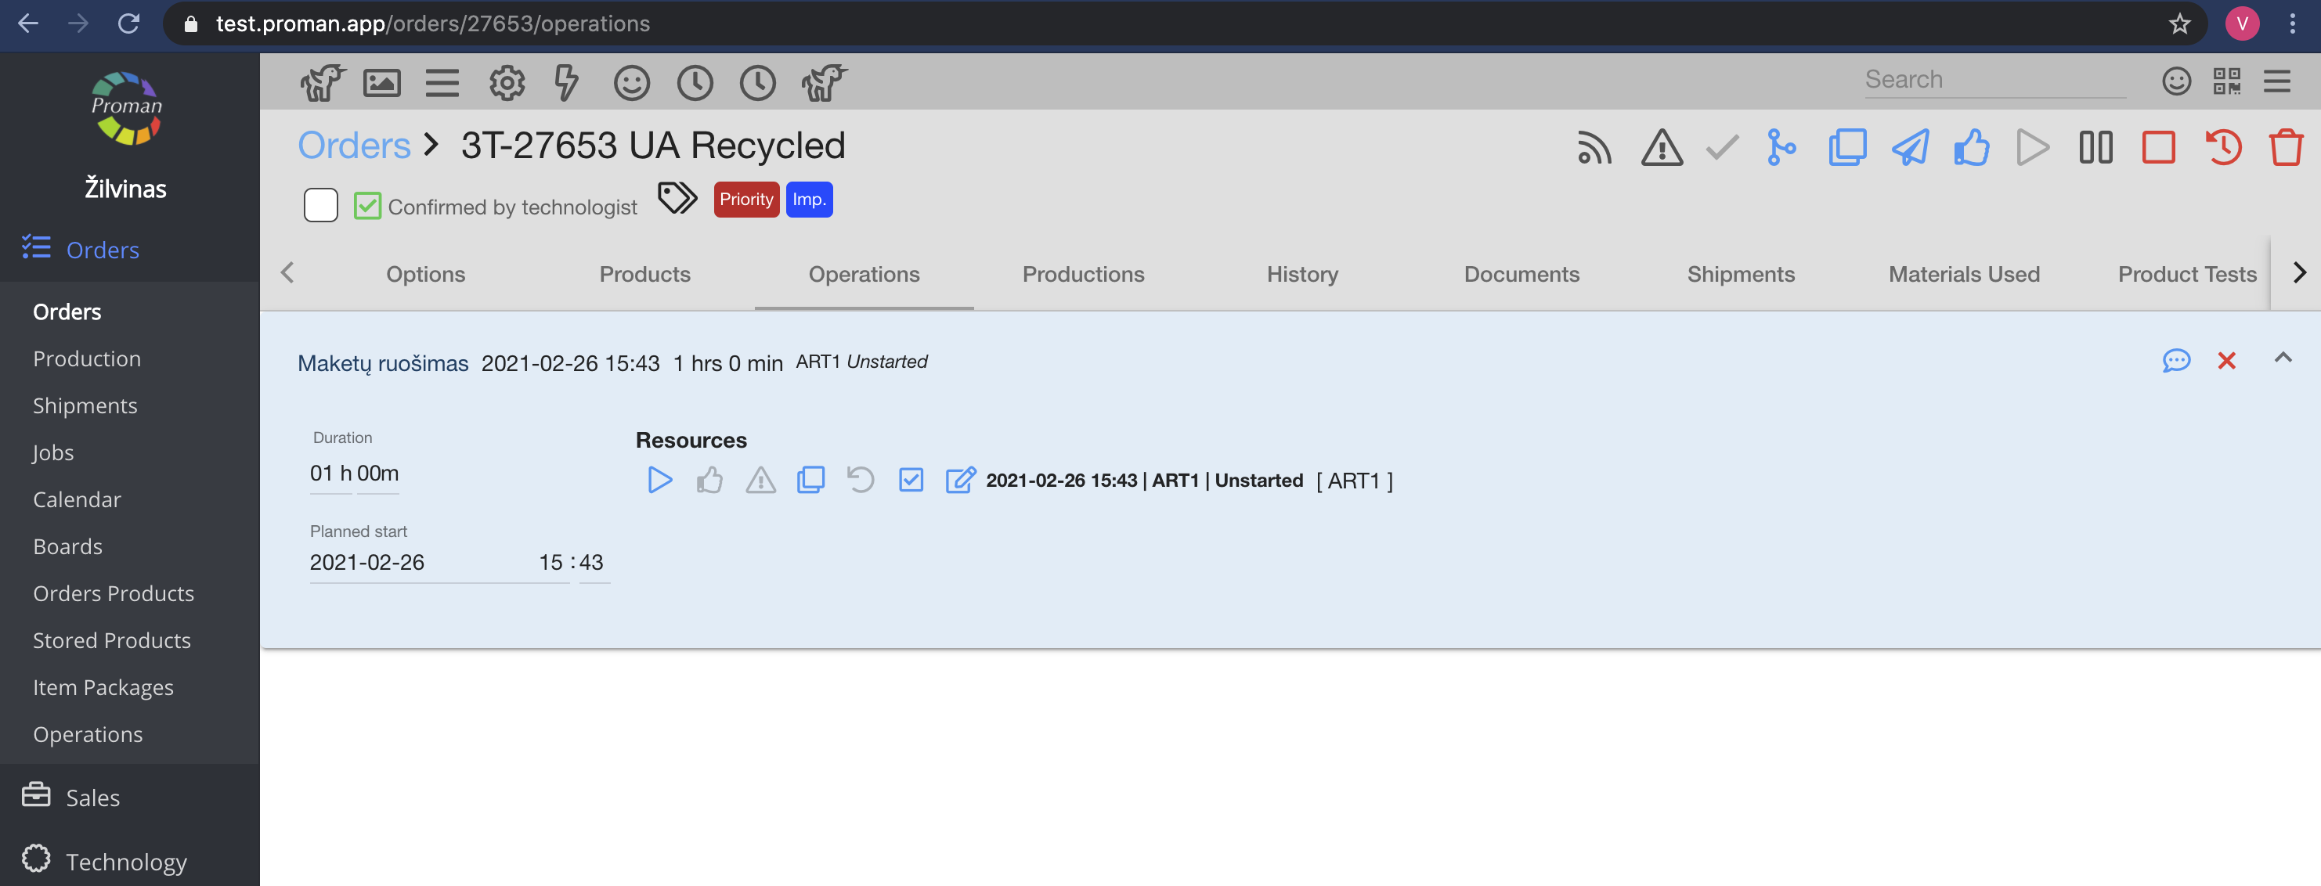The width and height of the screenshot is (2321, 886).
Task: Open Calendar in the sidebar
Action: tap(77, 499)
